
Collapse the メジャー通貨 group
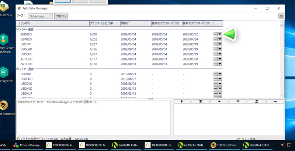click(17, 29)
